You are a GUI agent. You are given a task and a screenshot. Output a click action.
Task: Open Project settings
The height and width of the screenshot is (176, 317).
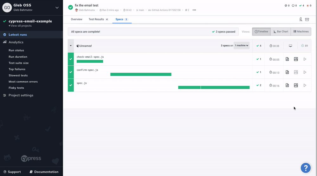tap(21, 95)
